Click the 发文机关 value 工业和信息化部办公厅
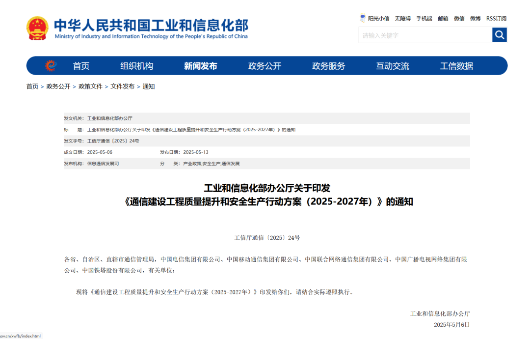The width and height of the screenshot is (530, 339). point(110,118)
